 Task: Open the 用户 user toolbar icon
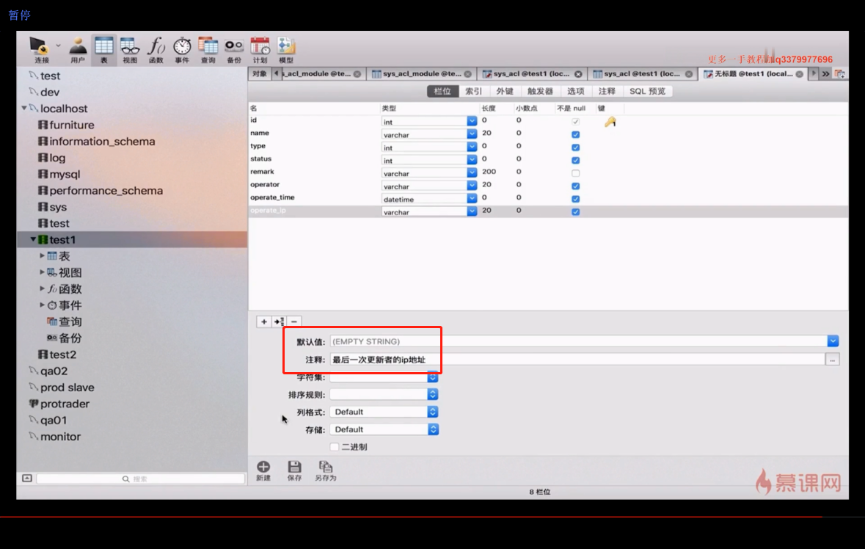[78, 50]
